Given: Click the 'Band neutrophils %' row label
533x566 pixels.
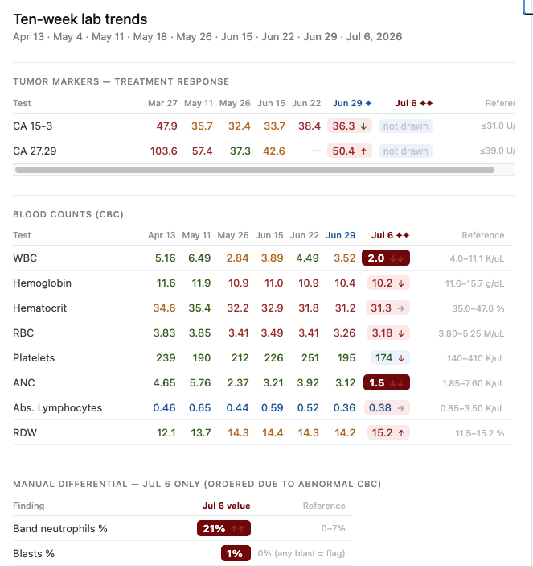Looking at the screenshot, I should (x=60, y=528).
